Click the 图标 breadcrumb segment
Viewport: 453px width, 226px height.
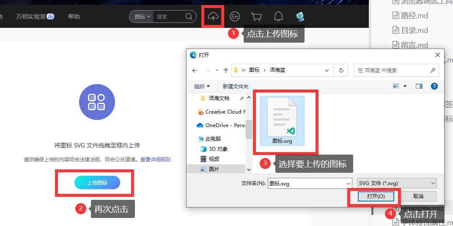pyautogui.click(x=254, y=70)
